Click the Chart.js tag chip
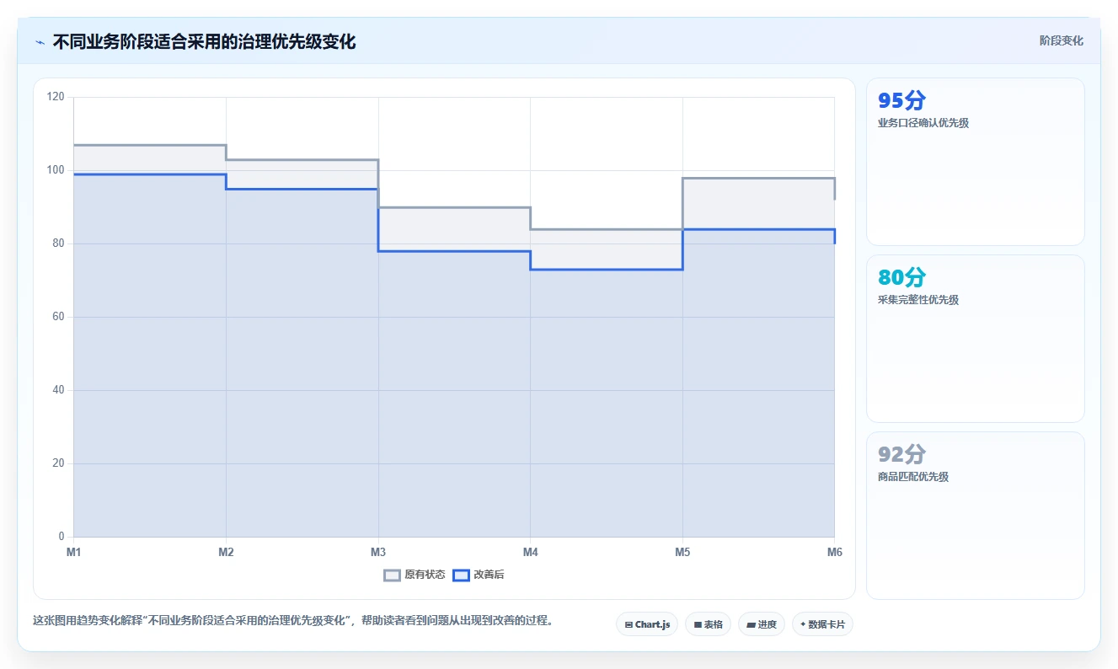Screen dimensions: 1118x669 647,624
